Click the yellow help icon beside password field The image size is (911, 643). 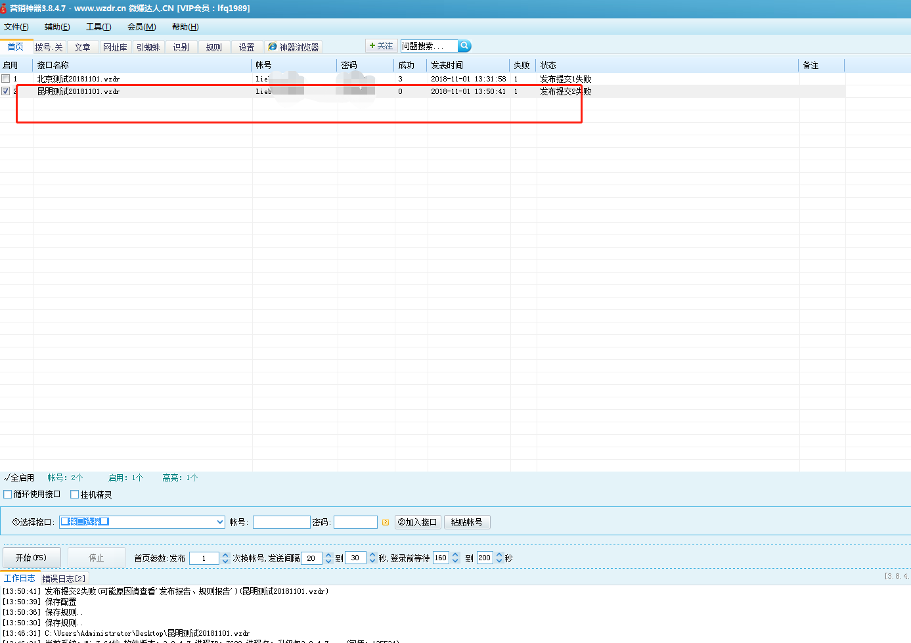tap(386, 522)
